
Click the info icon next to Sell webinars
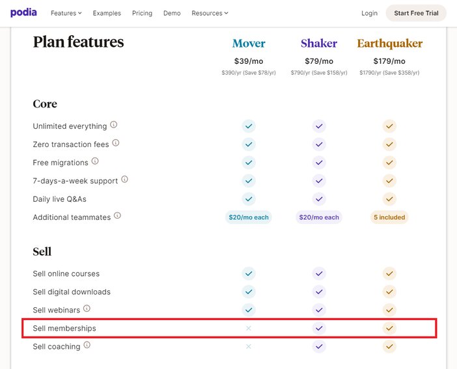coord(87,308)
